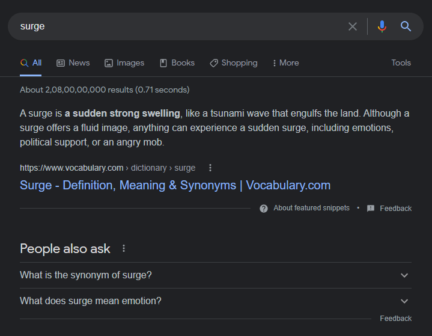
Task: Click the Shopping tag icon
Action: (214, 63)
